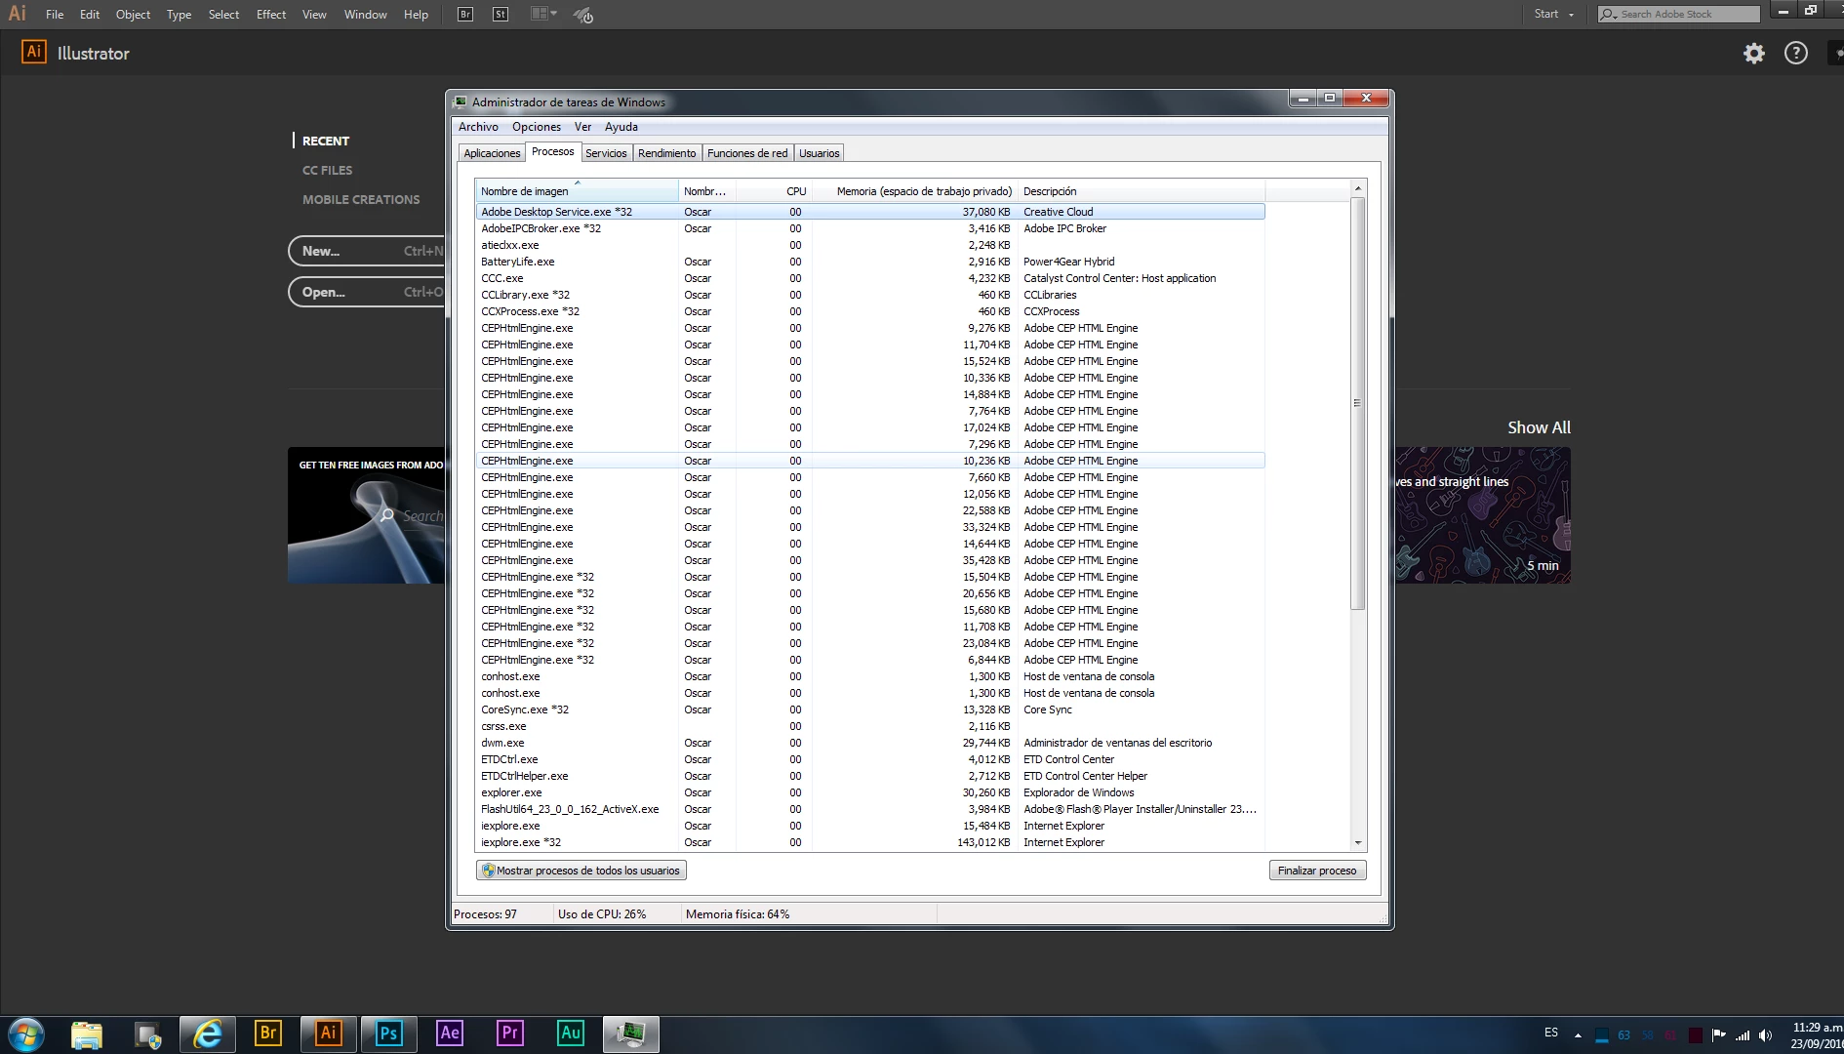1844x1054 pixels.
Task: Sort by Memoria column header
Action: point(914,191)
